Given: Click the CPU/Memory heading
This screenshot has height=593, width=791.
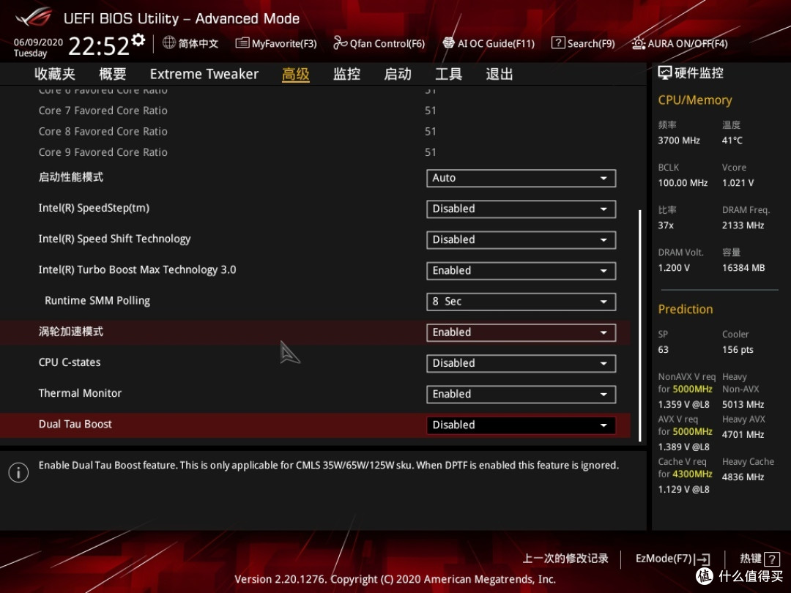Looking at the screenshot, I should [x=694, y=100].
